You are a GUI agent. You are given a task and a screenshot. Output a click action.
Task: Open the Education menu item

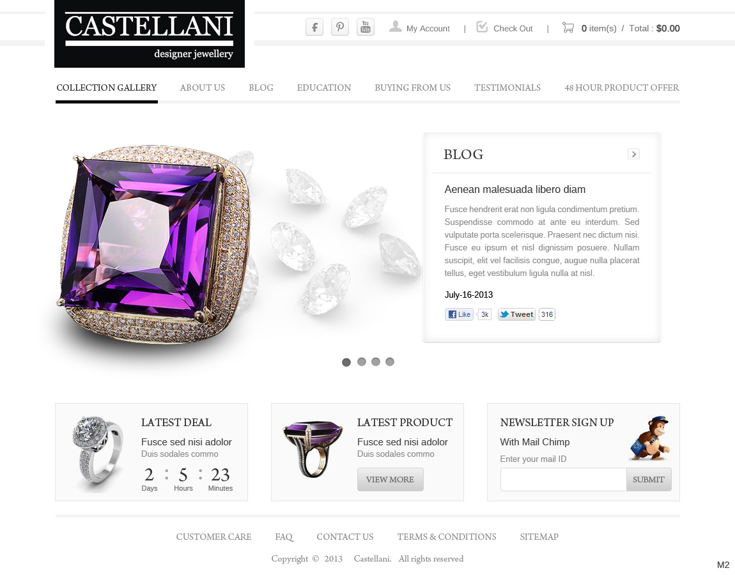(324, 88)
